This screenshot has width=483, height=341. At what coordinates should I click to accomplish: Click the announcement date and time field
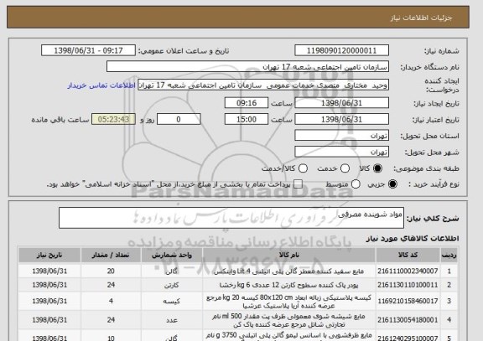coord(88,50)
